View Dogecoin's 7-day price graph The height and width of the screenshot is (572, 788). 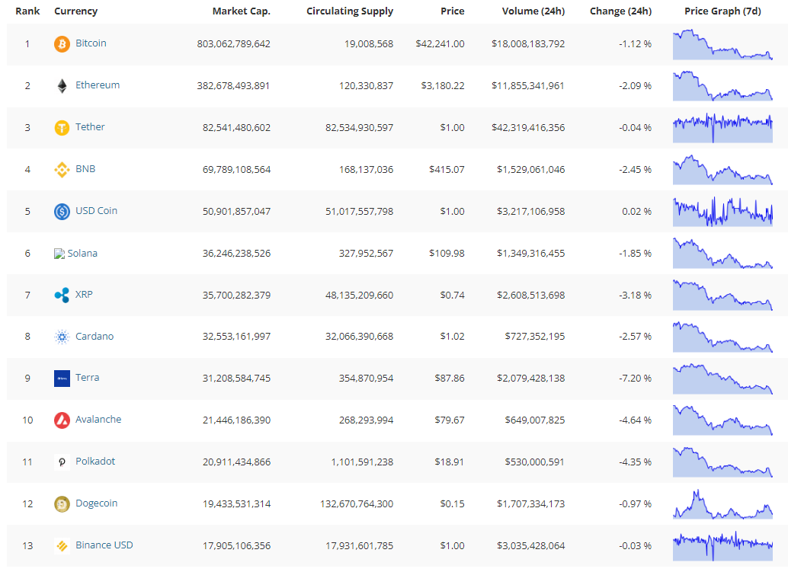722,503
